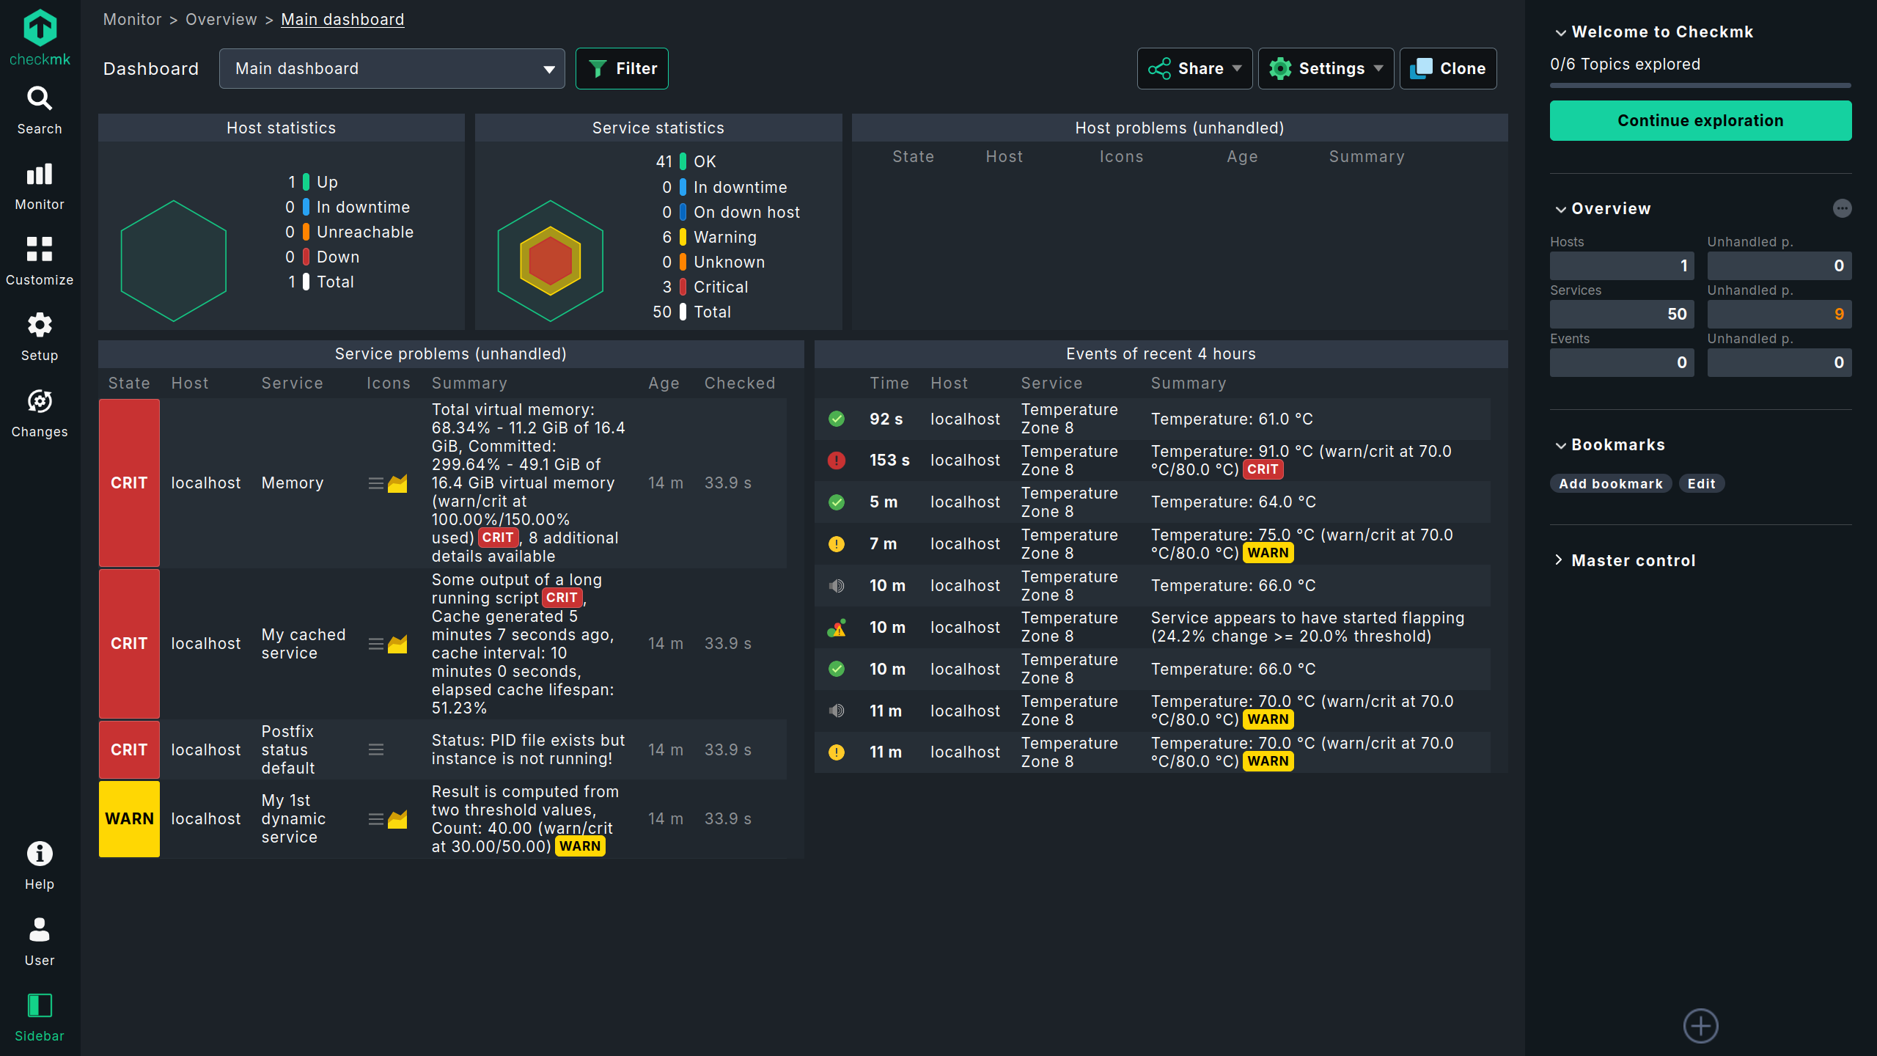Open the Changes sidebar icon
Screen dimensions: 1877x1056
(39, 411)
